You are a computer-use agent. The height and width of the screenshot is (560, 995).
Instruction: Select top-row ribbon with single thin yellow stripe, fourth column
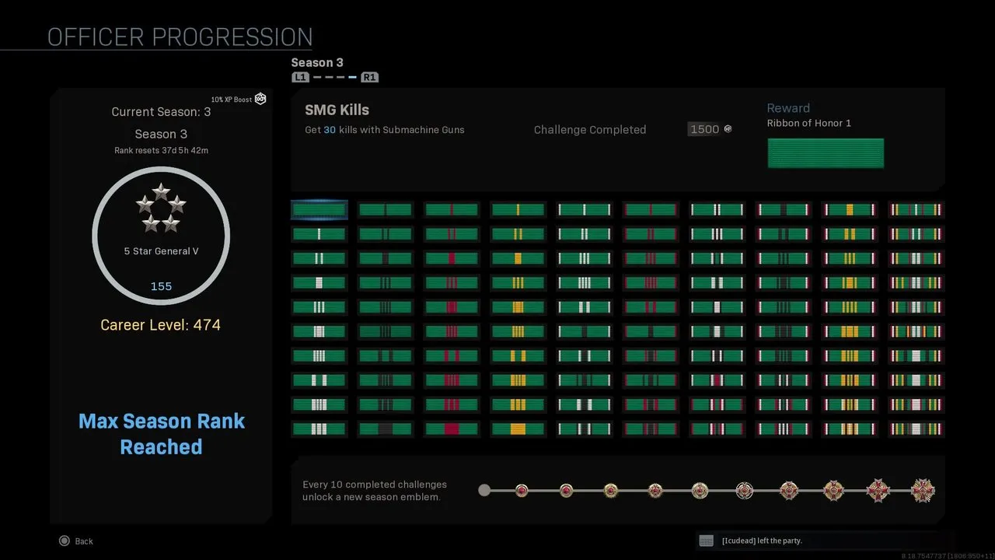click(x=518, y=209)
